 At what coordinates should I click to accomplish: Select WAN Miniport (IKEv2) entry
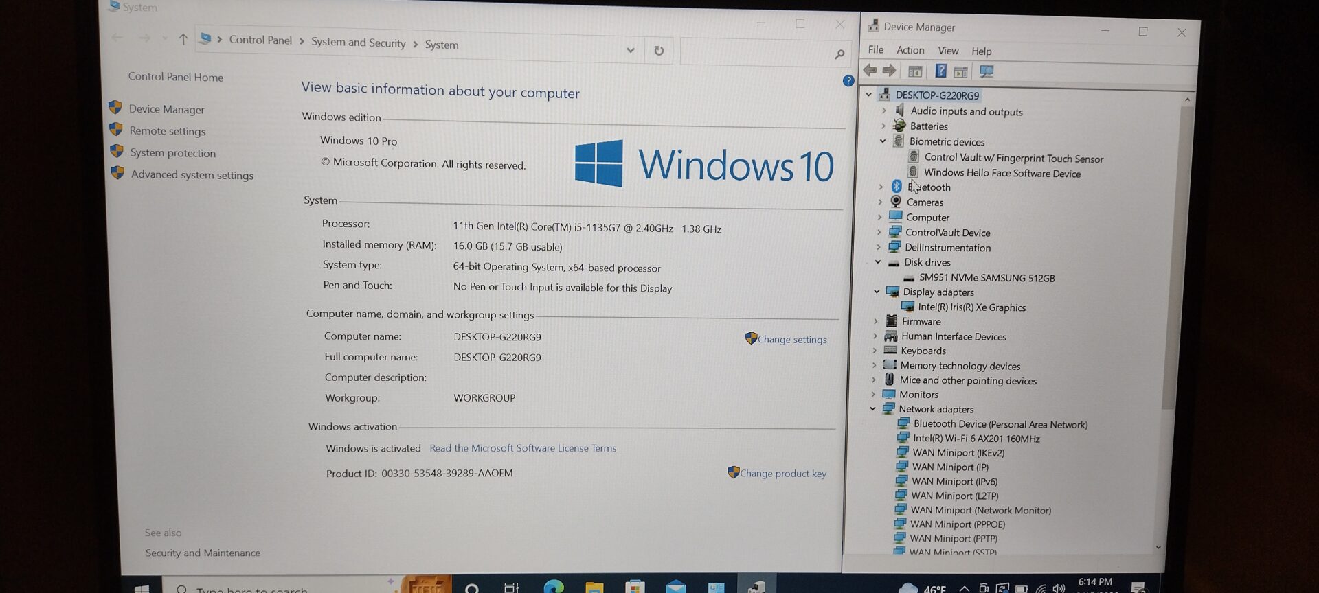[958, 452]
